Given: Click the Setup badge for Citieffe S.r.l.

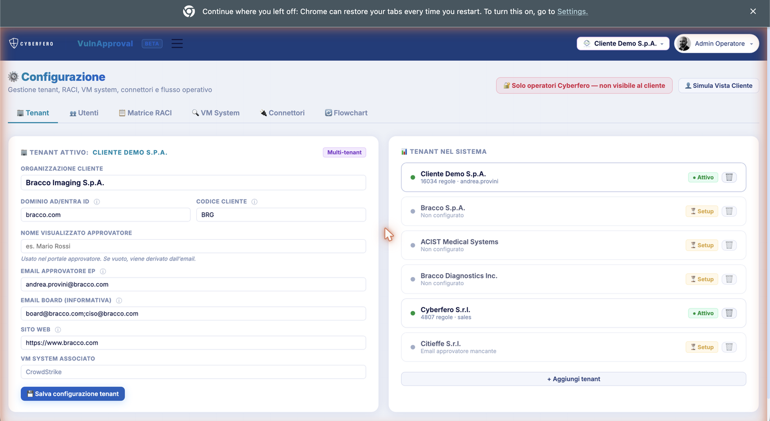Looking at the screenshot, I should point(702,347).
